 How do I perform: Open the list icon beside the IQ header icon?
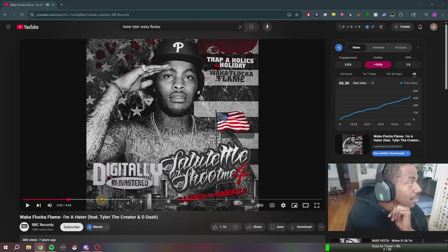click(373, 27)
